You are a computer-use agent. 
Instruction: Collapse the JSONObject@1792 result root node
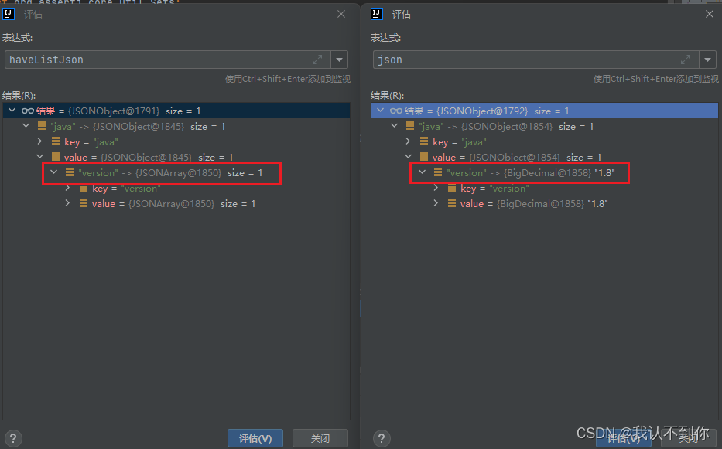(380, 111)
